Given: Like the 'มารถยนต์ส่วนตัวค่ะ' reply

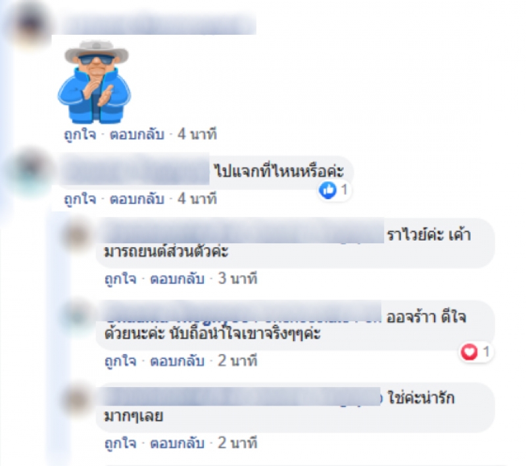Looking at the screenshot, I should click(120, 279).
